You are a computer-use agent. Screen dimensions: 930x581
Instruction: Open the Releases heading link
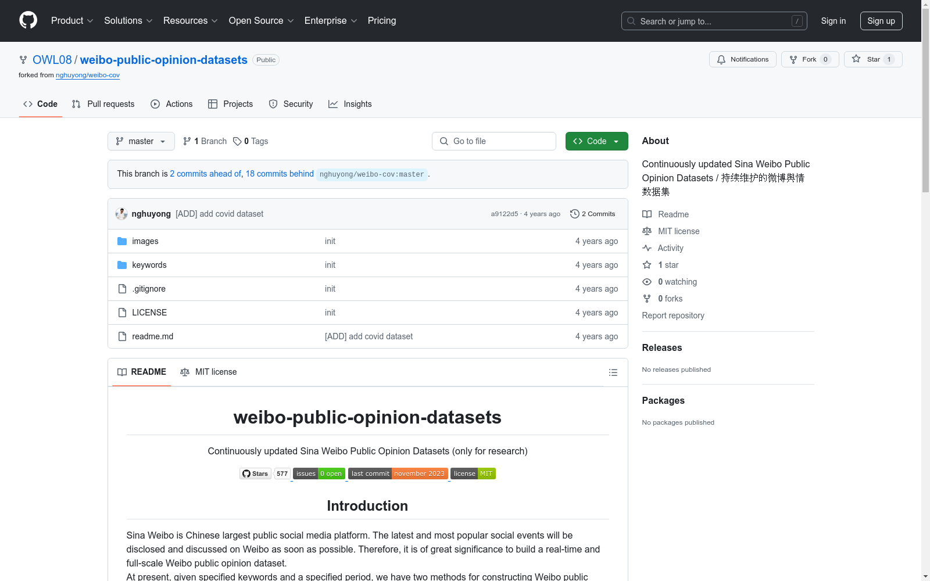coord(662,347)
